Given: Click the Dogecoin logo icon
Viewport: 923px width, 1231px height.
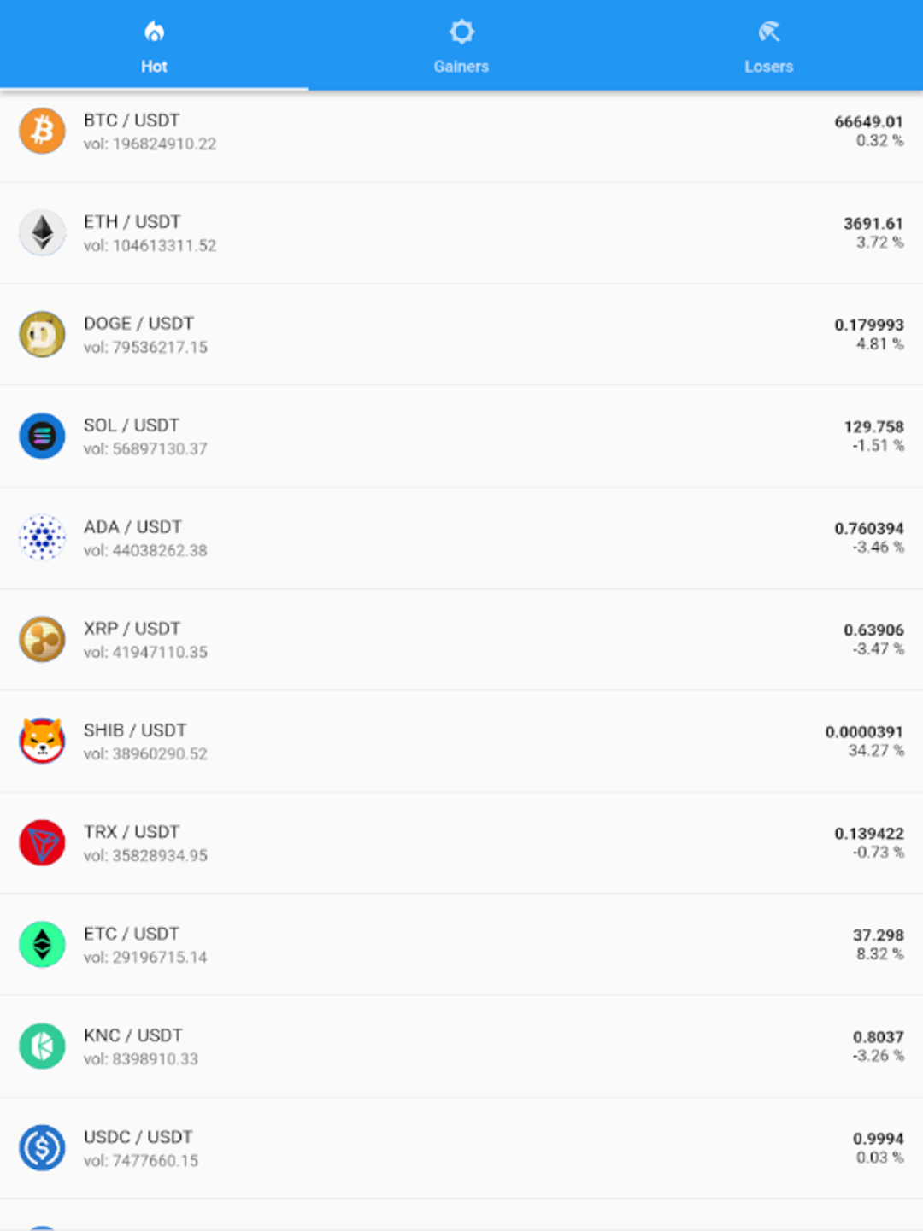Looking at the screenshot, I should coord(42,334).
